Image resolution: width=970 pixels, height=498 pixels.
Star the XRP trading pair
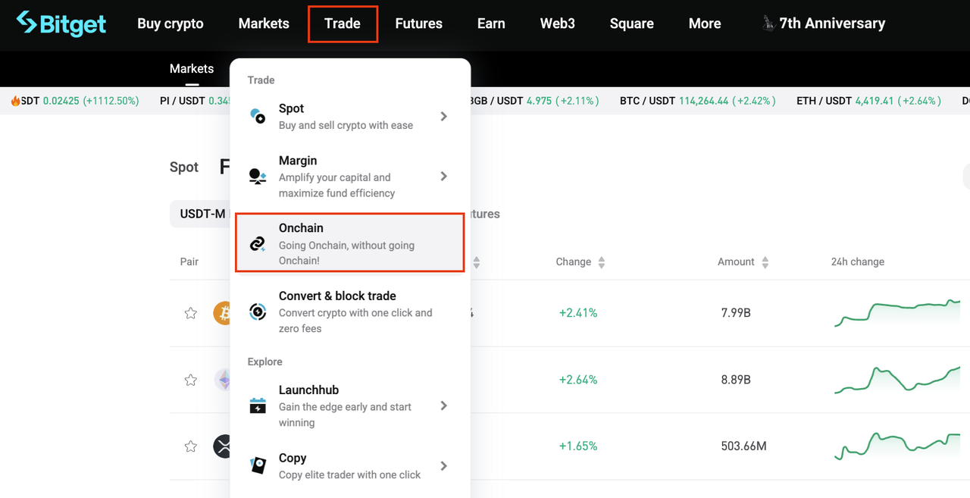pyautogui.click(x=190, y=446)
